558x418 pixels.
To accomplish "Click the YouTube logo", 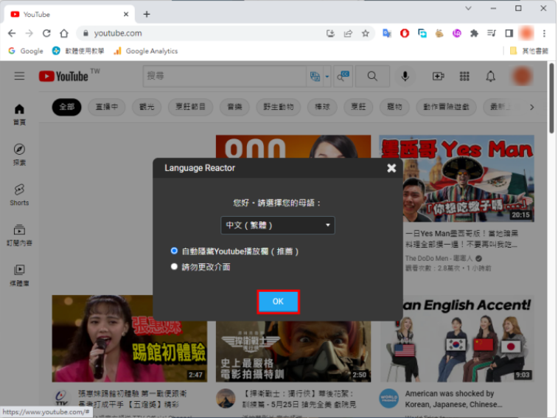I will pyautogui.click(x=63, y=76).
